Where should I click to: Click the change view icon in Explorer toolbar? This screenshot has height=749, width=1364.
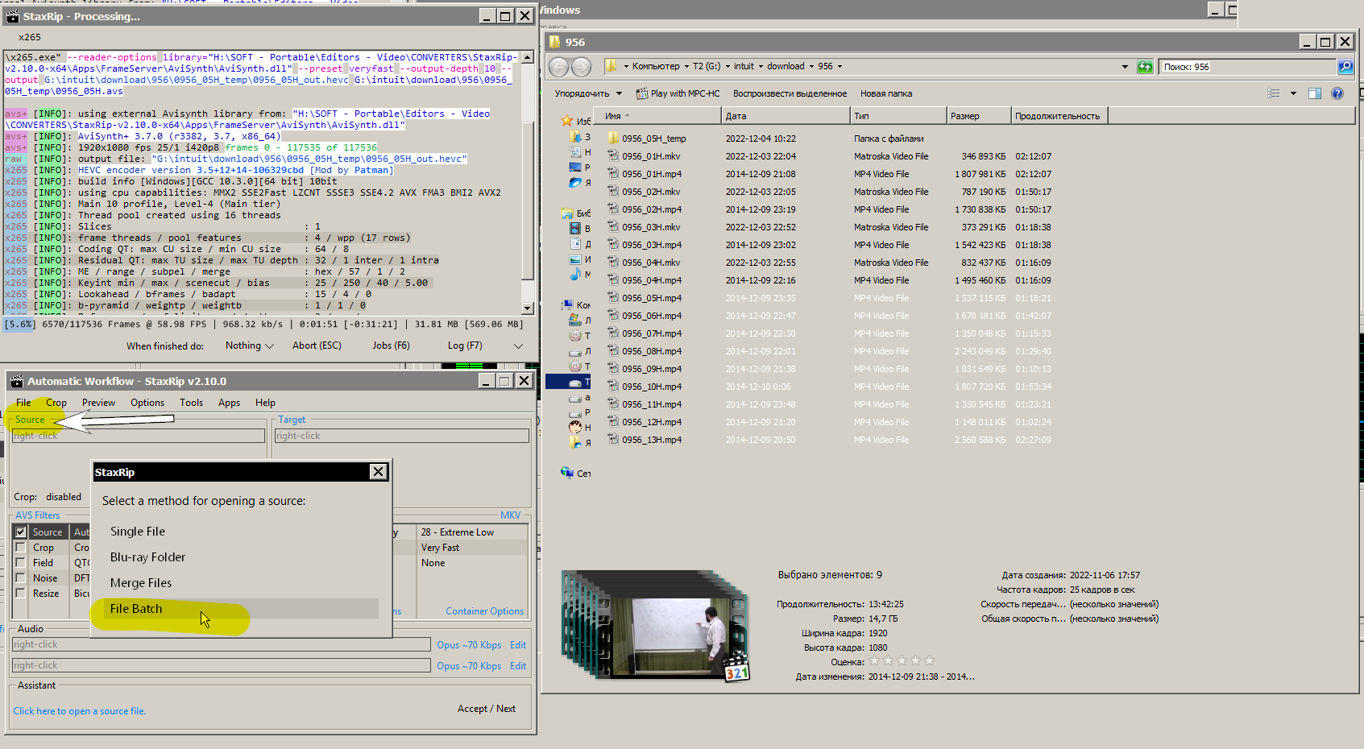tap(1274, 93)
